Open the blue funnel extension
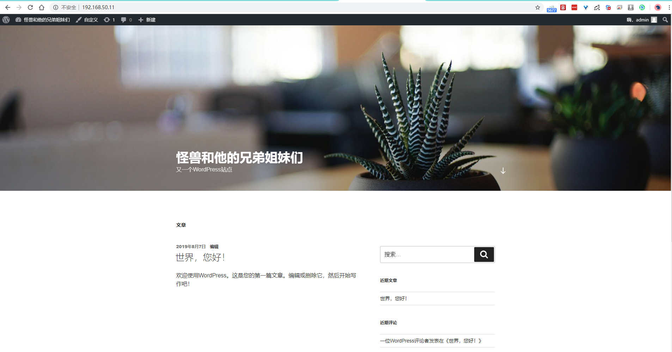 pos(586,7)
